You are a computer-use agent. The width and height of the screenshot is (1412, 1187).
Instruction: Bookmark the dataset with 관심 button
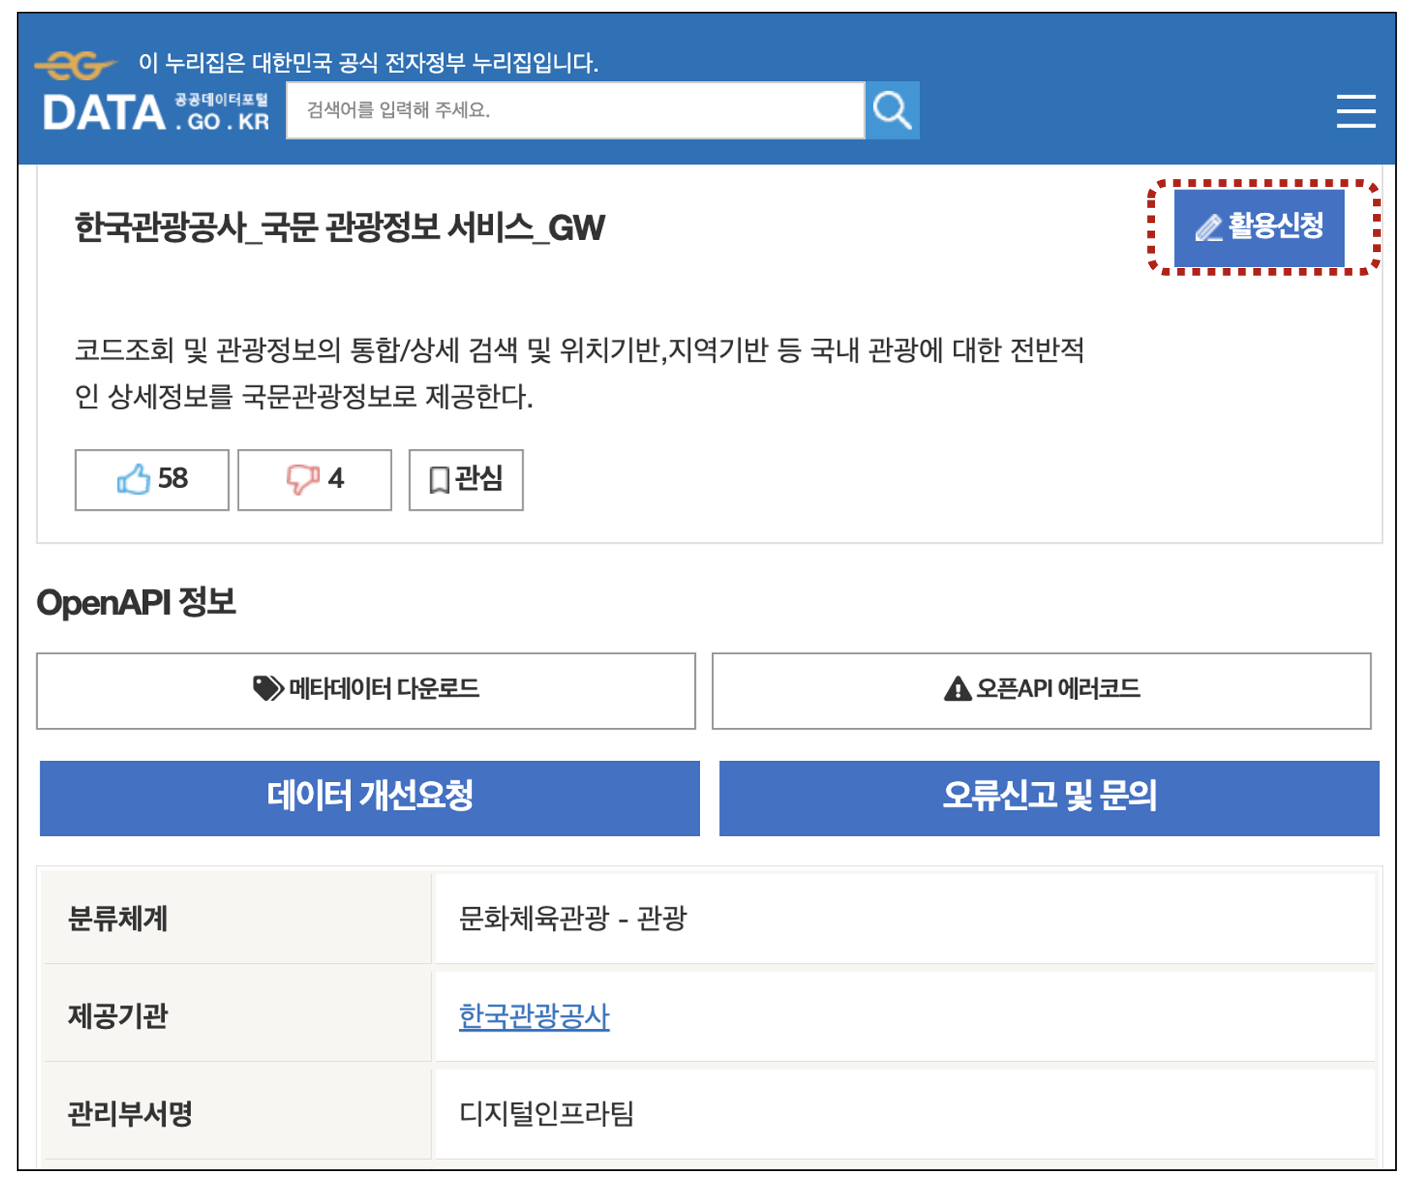466,479
